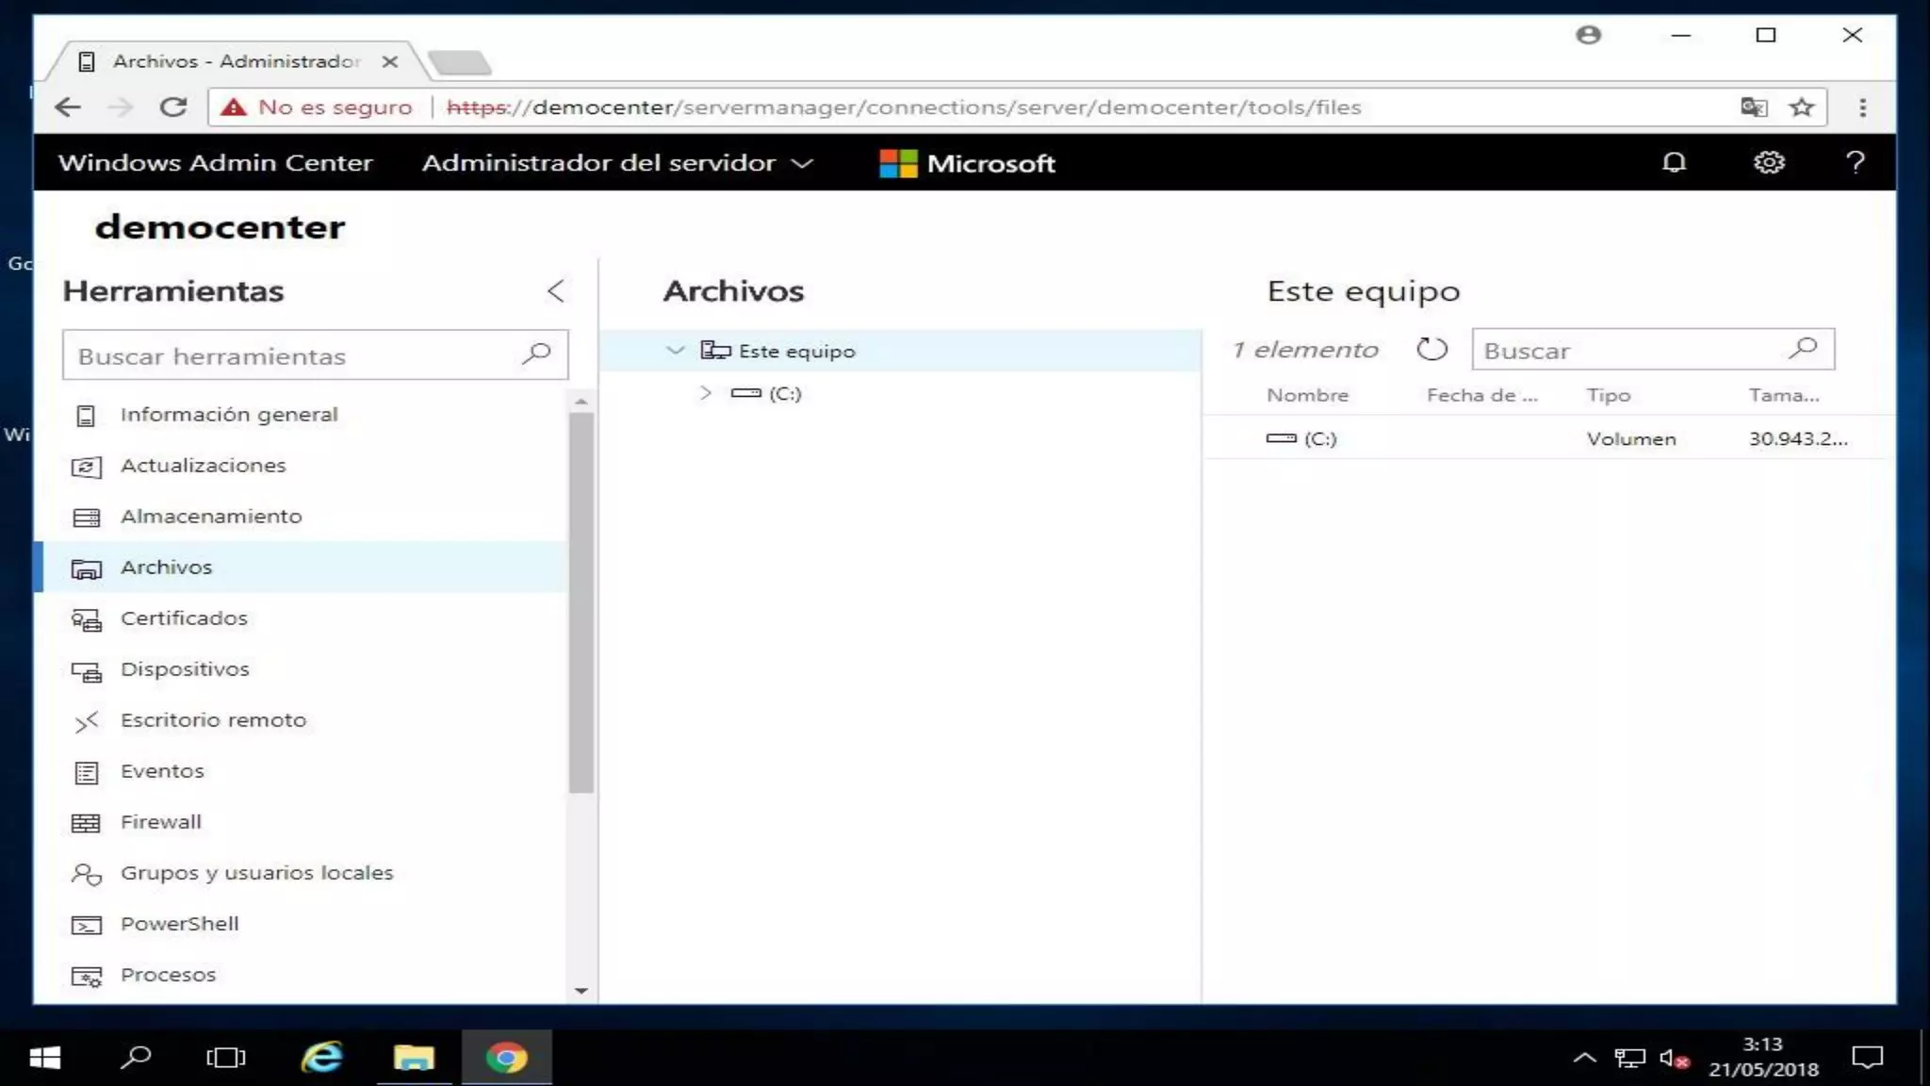Image resolution: width=1930 pixels, height=1086 pixels.
Task: Click the Windows Admin Center link
Action: [x=215, y=163]
